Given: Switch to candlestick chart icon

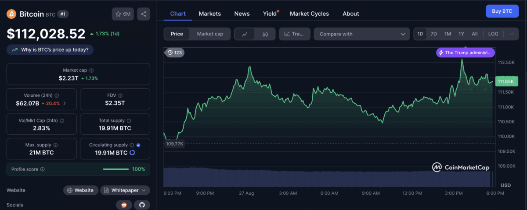Looking at the screenshot, I should (265, 34).
